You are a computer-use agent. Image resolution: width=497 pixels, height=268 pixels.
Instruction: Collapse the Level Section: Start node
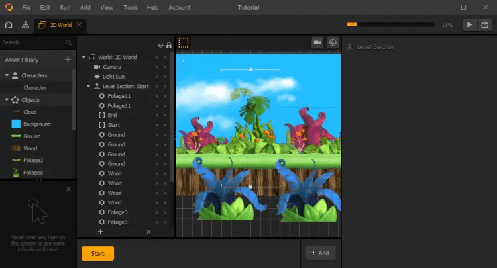(x=89, y=87)
